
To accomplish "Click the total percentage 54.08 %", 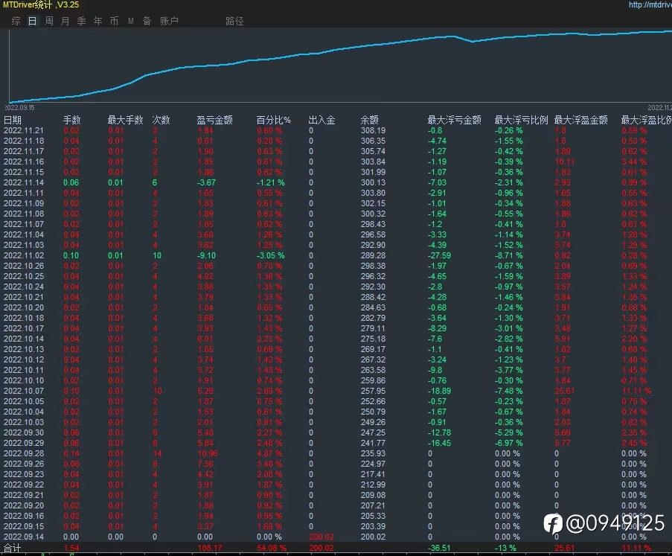I will pos(272,548).
